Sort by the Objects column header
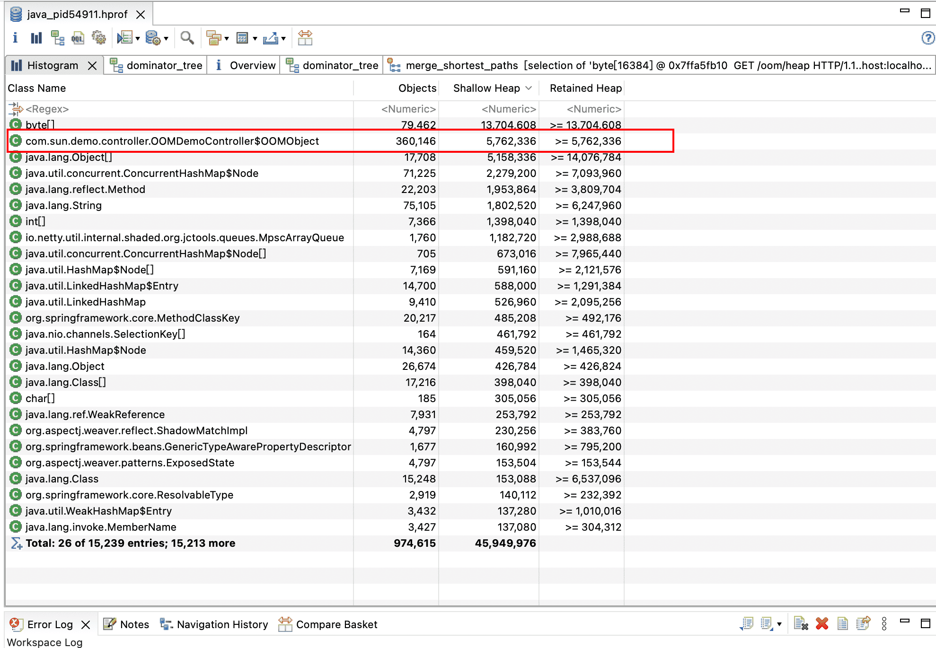The image size is (936, 648). (x=417, y=88)
